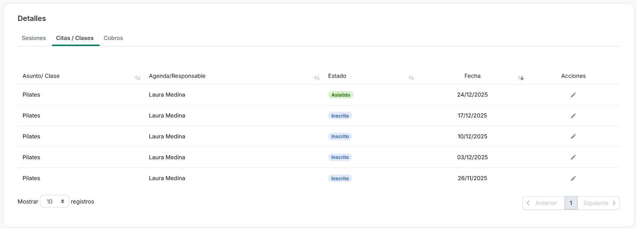Click the green Asistido status badge
This screenshot has width=637, height=229.
pos(340,95)
